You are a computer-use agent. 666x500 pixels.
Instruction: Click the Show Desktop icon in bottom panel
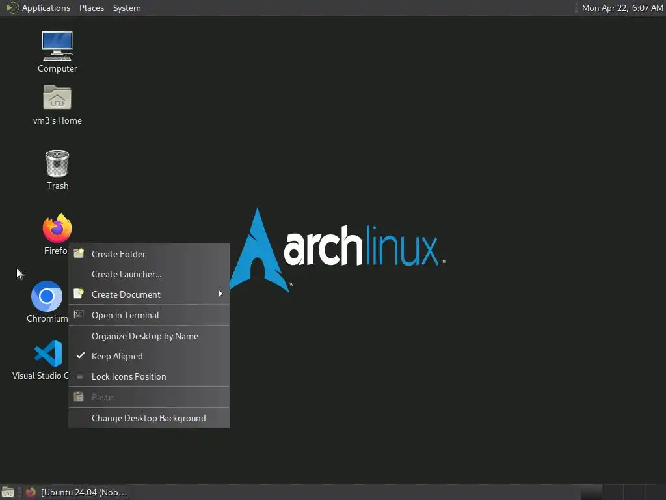point(8,492)
